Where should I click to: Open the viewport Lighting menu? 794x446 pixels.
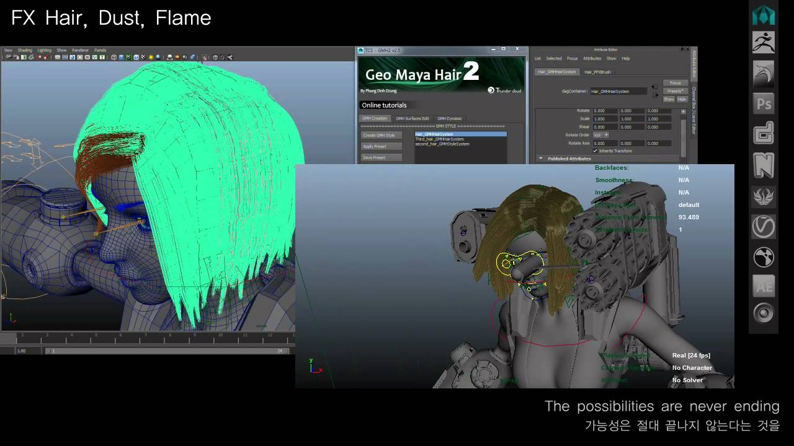point(45,50)
